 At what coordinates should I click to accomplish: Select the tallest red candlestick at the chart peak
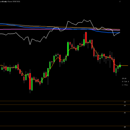[86, 37]
